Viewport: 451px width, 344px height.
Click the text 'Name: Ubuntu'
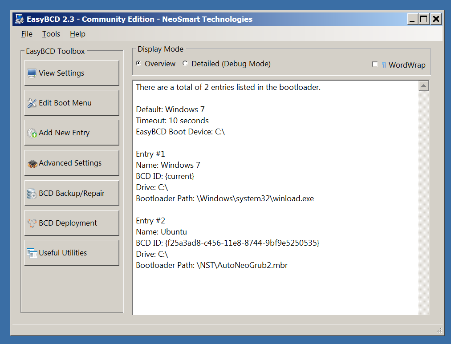click(x=161, y=232)
